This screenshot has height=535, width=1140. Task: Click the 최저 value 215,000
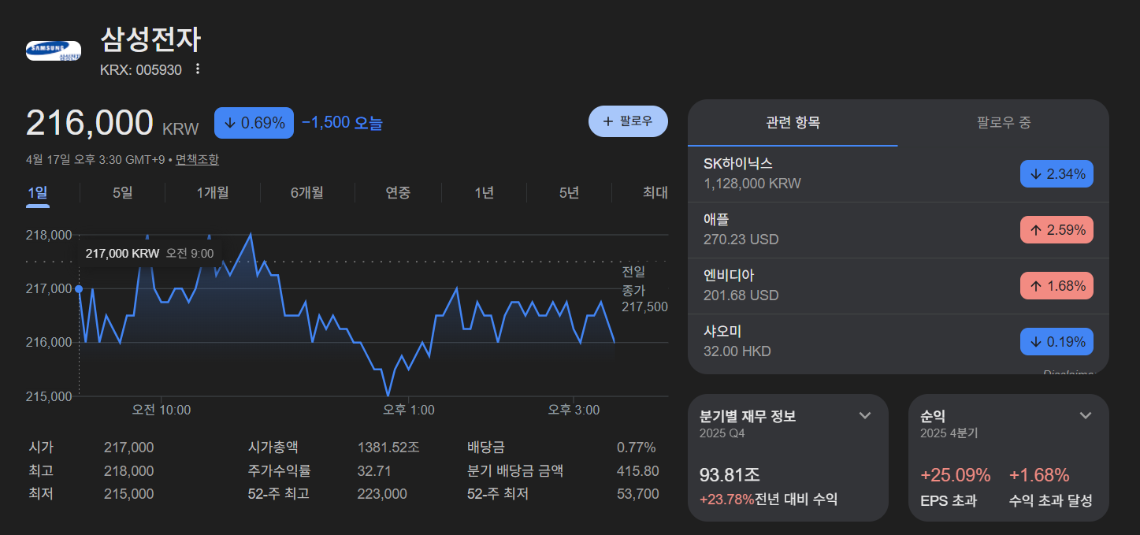128,494
